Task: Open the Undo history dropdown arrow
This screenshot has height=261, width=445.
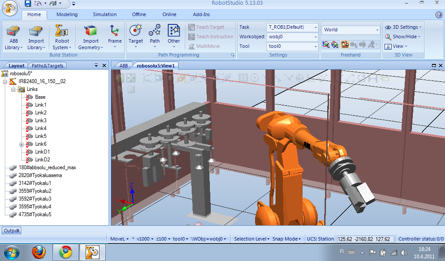Action: pyautogui.click(x=45, y=3)
